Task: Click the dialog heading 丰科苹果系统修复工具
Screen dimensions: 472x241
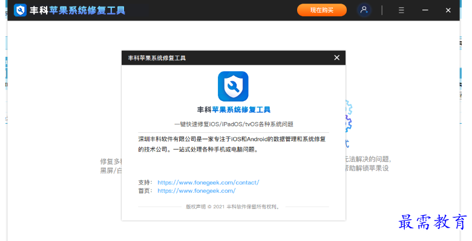Action: point(234,110)
